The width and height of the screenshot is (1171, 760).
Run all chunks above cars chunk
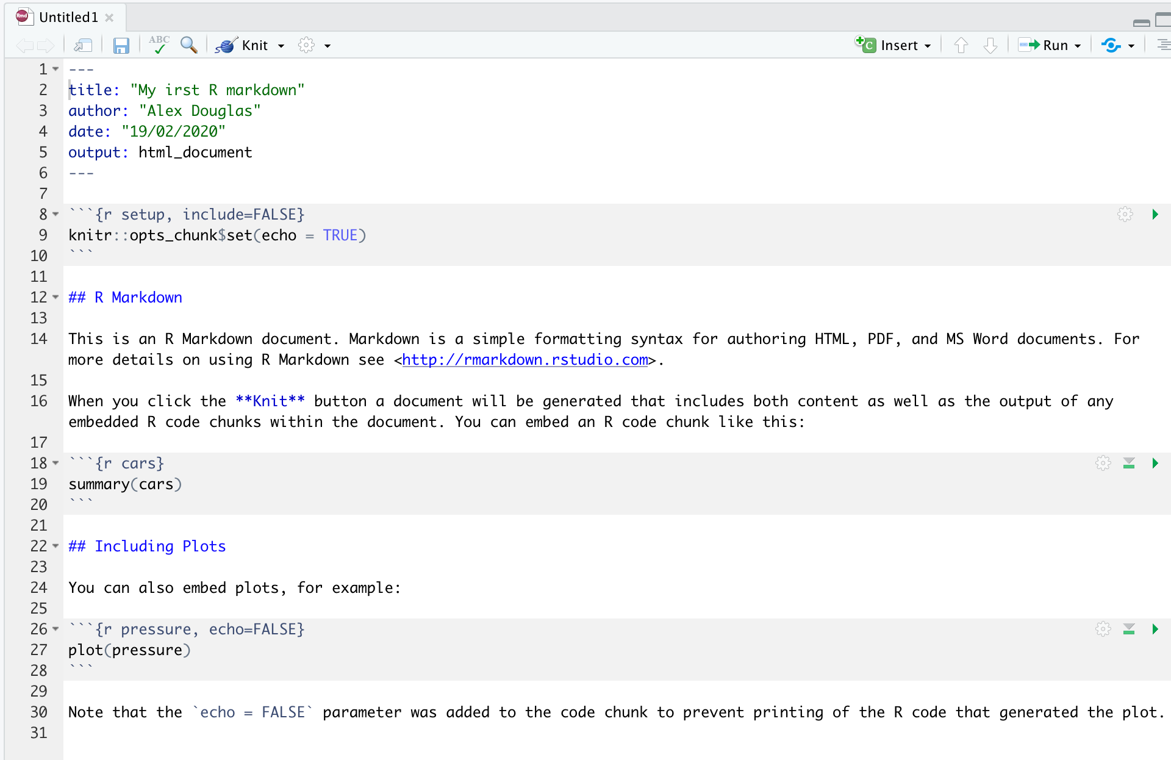(1129, 463)
